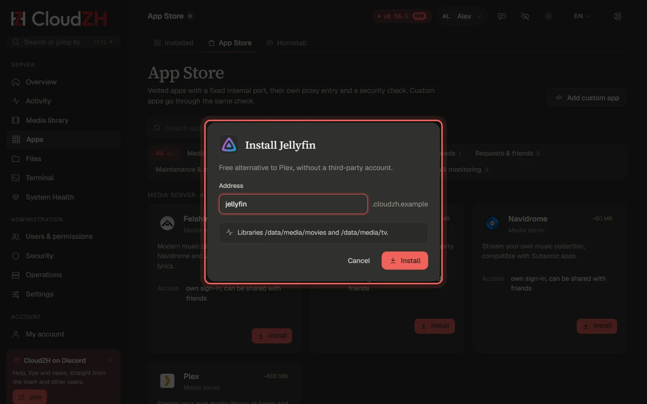Open the help lifebuoy icon in the header
647x404 pixels.
617,16
